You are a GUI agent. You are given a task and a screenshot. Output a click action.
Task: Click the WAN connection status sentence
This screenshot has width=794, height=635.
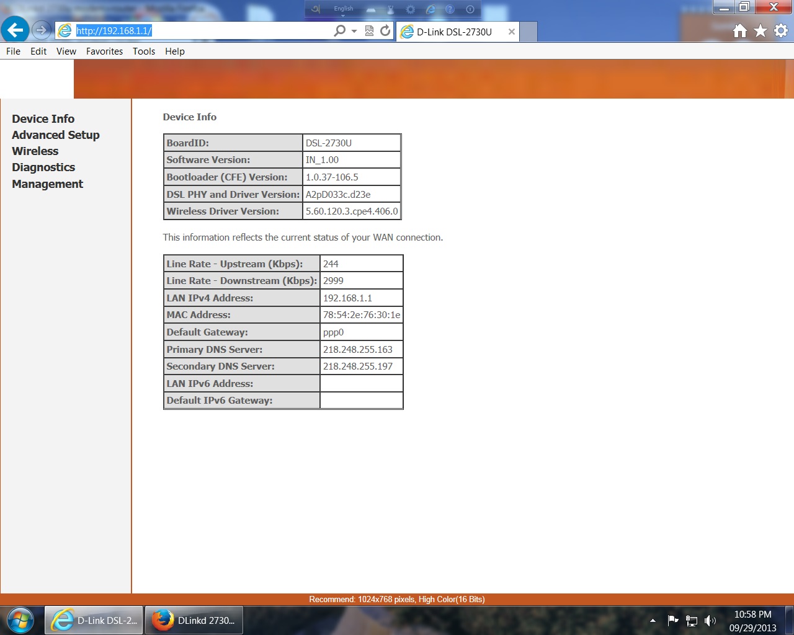[x=303, y=238]
